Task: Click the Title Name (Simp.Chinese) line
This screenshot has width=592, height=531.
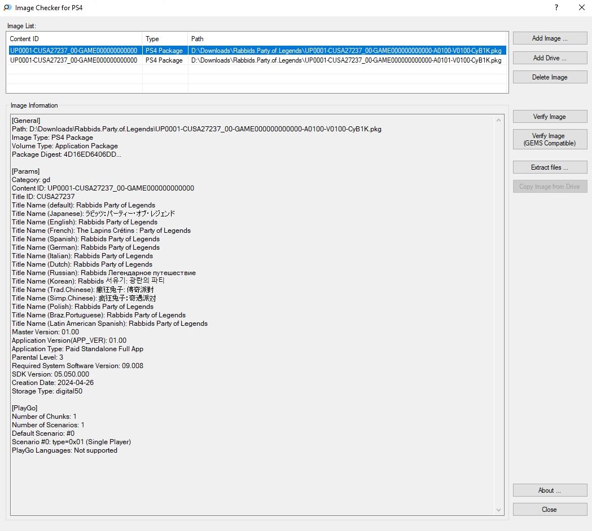Action: point(84,298)
